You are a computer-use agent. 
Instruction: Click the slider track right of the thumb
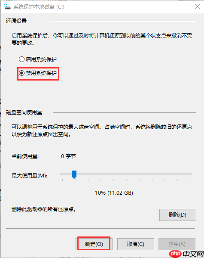click(x=134, y=174)
